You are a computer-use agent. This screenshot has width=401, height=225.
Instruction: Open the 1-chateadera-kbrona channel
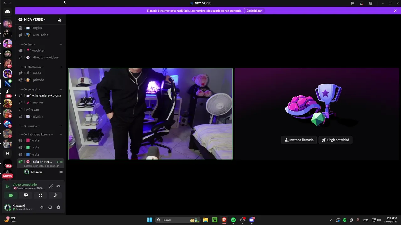click(41, 95)
